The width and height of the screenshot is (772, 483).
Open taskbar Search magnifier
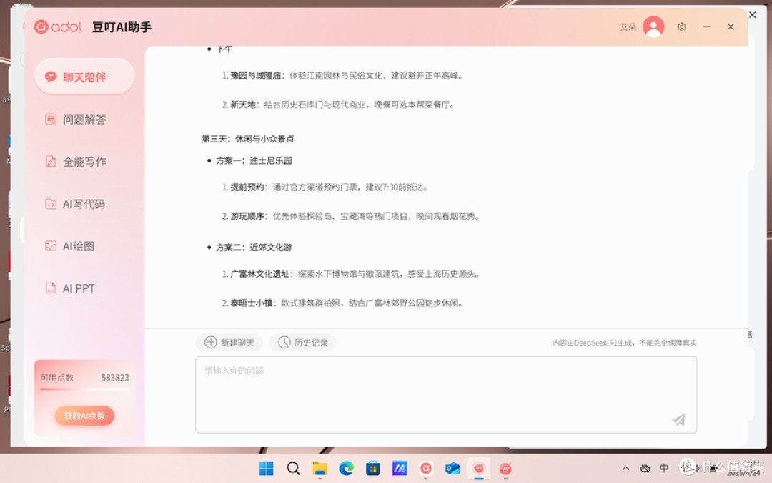pos(294,468)
